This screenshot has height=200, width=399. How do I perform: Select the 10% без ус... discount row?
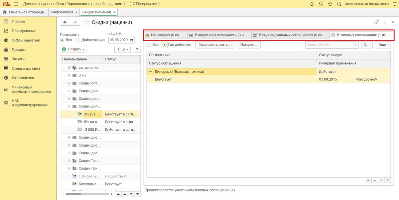coord(100,176)
